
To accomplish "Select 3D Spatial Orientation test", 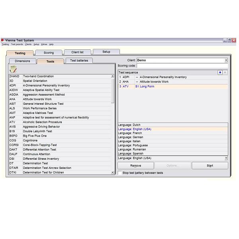I will click(60, 81).
